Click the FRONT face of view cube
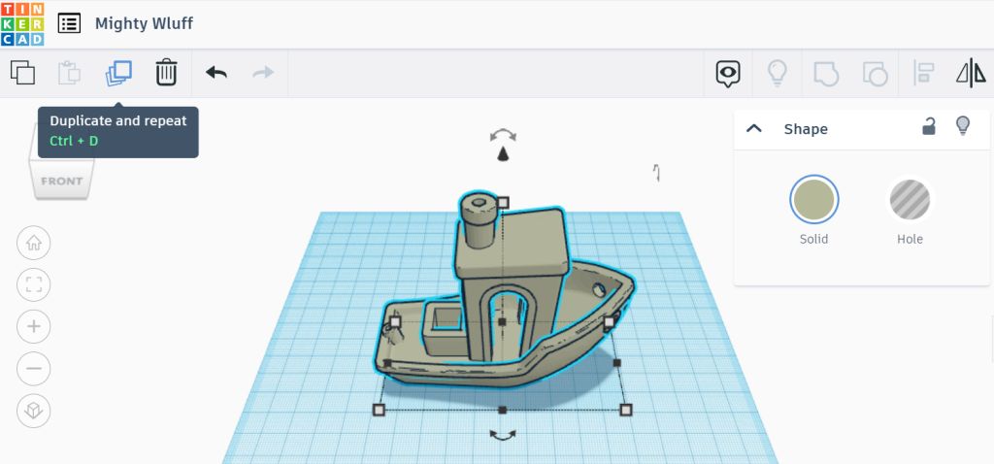This screenshot has width=994, height=464. click(x=62, y=180)
